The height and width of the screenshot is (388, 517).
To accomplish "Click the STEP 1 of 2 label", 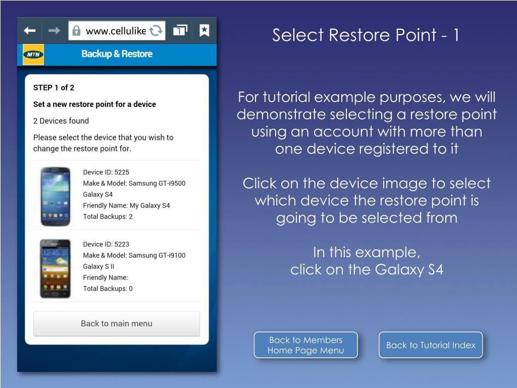I will 54,88.
